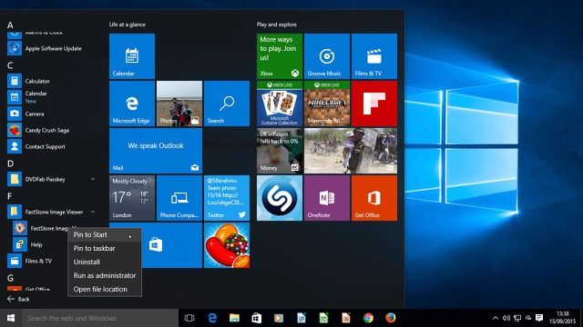Open the Search tile

[227, 104]
